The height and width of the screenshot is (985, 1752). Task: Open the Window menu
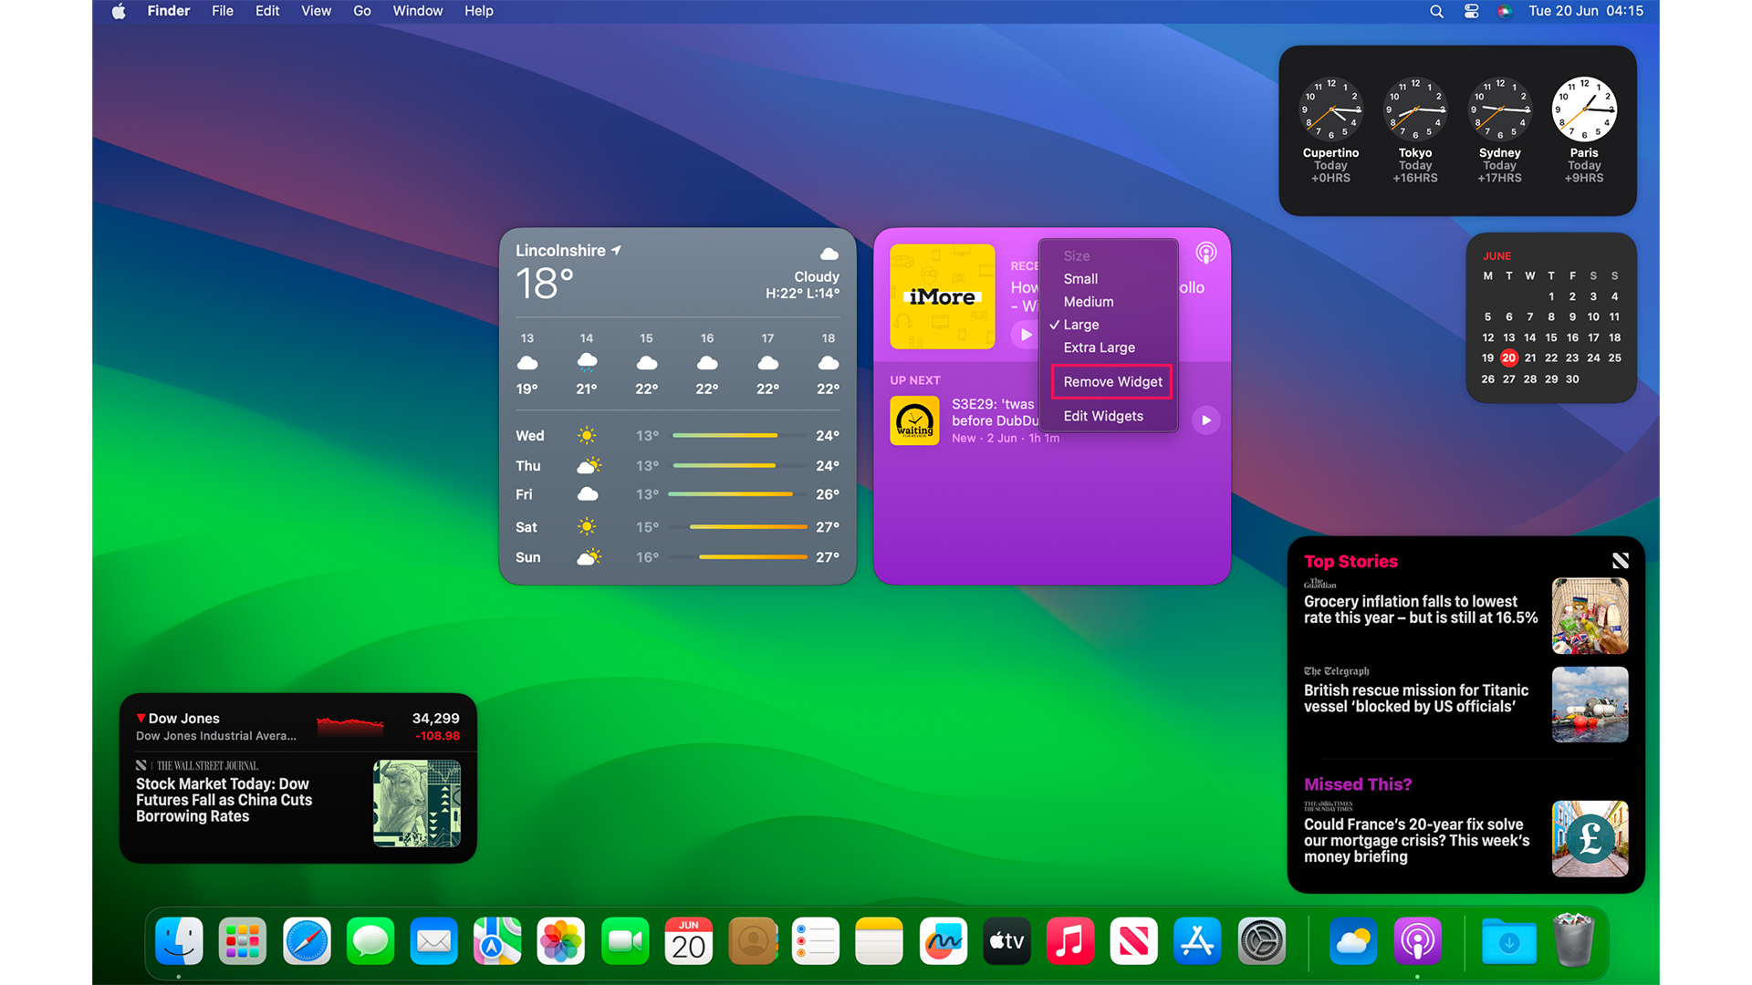pos(418,11)
